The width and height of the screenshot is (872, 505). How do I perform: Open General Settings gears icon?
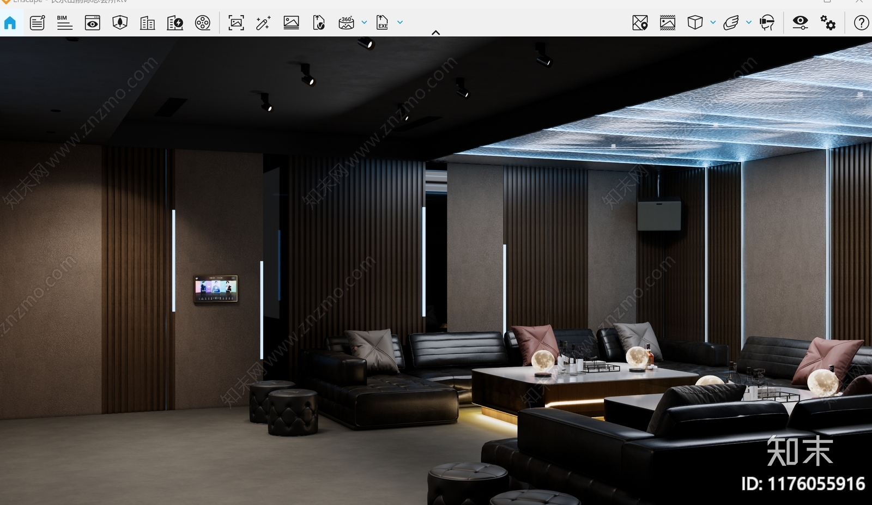tap(828, 23)
